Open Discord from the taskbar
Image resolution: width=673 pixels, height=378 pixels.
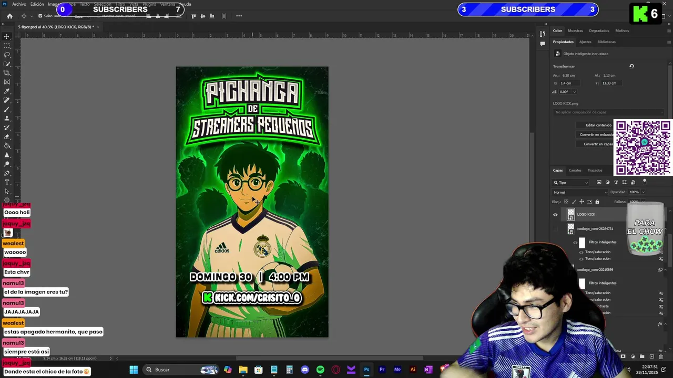click(305, 370)
